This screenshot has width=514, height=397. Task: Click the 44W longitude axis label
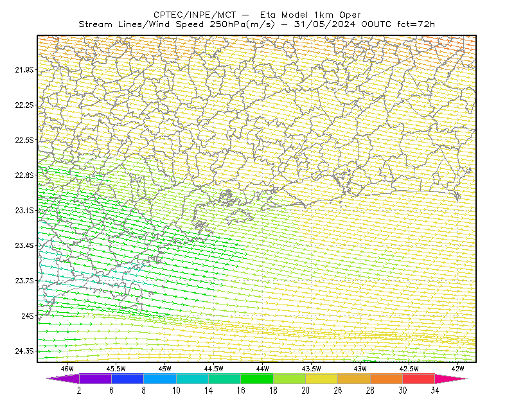(262, 369)
